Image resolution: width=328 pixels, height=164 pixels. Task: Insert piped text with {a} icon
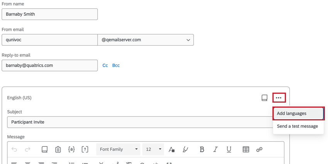click(x=71, y=149)
